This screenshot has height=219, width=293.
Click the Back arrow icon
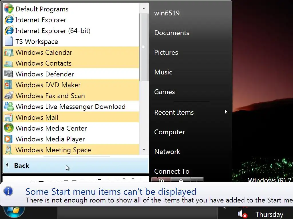7,165
